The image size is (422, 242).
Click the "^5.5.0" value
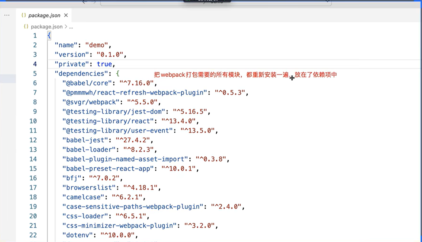tap(142, 102)
